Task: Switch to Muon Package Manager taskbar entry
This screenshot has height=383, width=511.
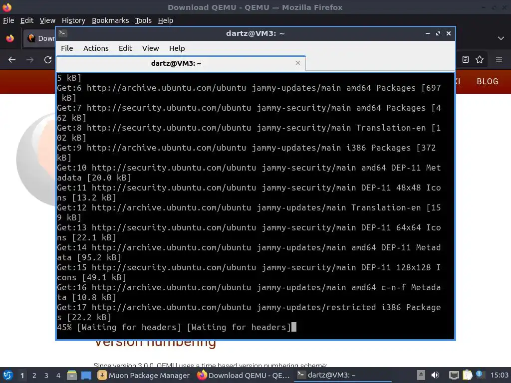Action: [x=144, y=376]
